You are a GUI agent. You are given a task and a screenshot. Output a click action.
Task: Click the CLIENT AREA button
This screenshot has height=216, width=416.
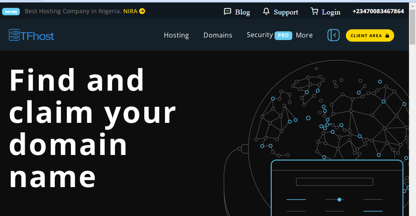pos(370,36)
